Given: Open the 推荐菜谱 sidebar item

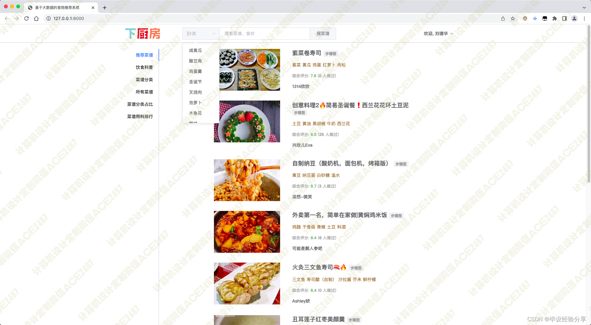Looking at the screenshot, I should click(144, 55).
